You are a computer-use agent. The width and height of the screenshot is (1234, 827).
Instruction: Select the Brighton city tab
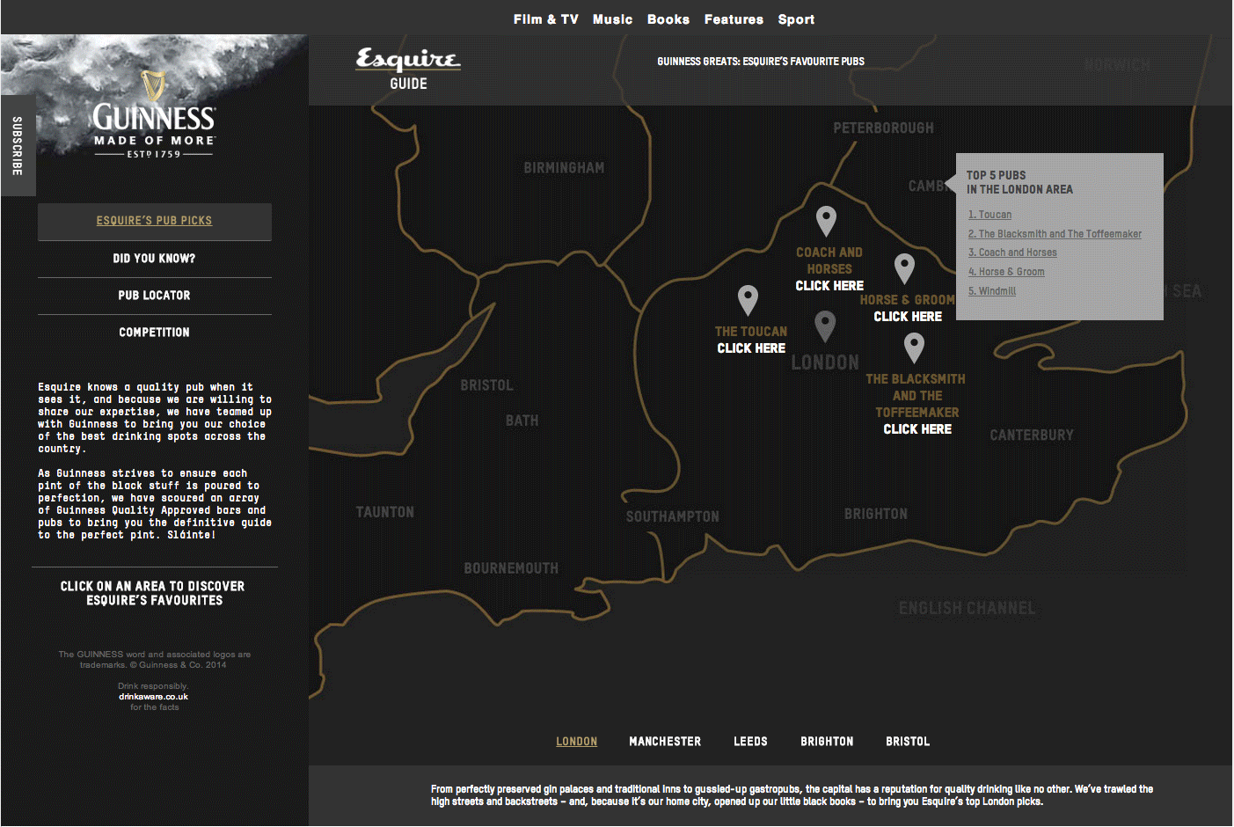tap(827, 742)
